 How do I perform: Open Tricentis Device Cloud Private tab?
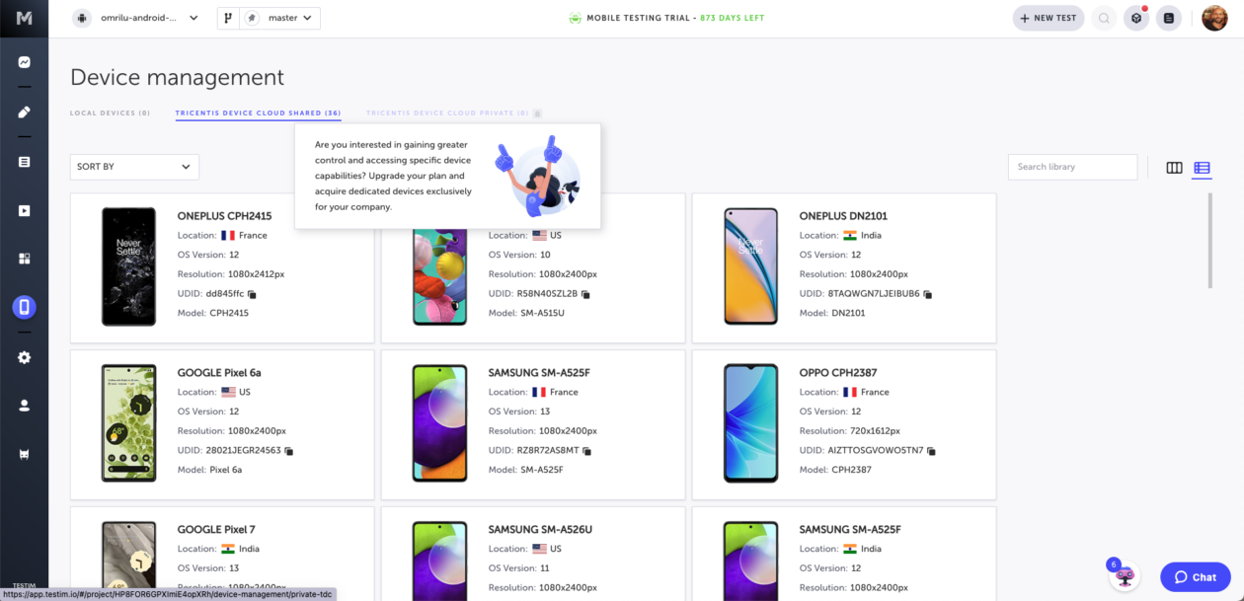pos(447,113)
